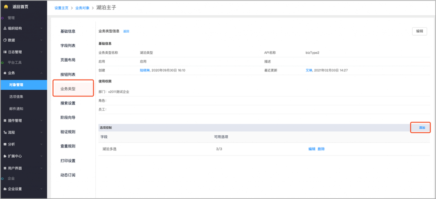Click the 数据 pie chart icon

(5, 40)
